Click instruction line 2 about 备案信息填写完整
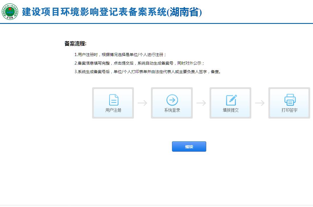 click(x=139, y=63)
